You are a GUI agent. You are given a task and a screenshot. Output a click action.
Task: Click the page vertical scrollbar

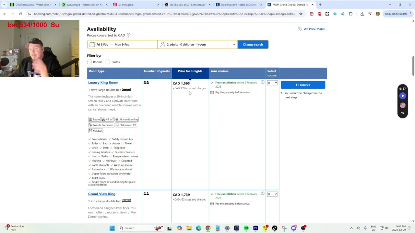click(x=413, y=67)
